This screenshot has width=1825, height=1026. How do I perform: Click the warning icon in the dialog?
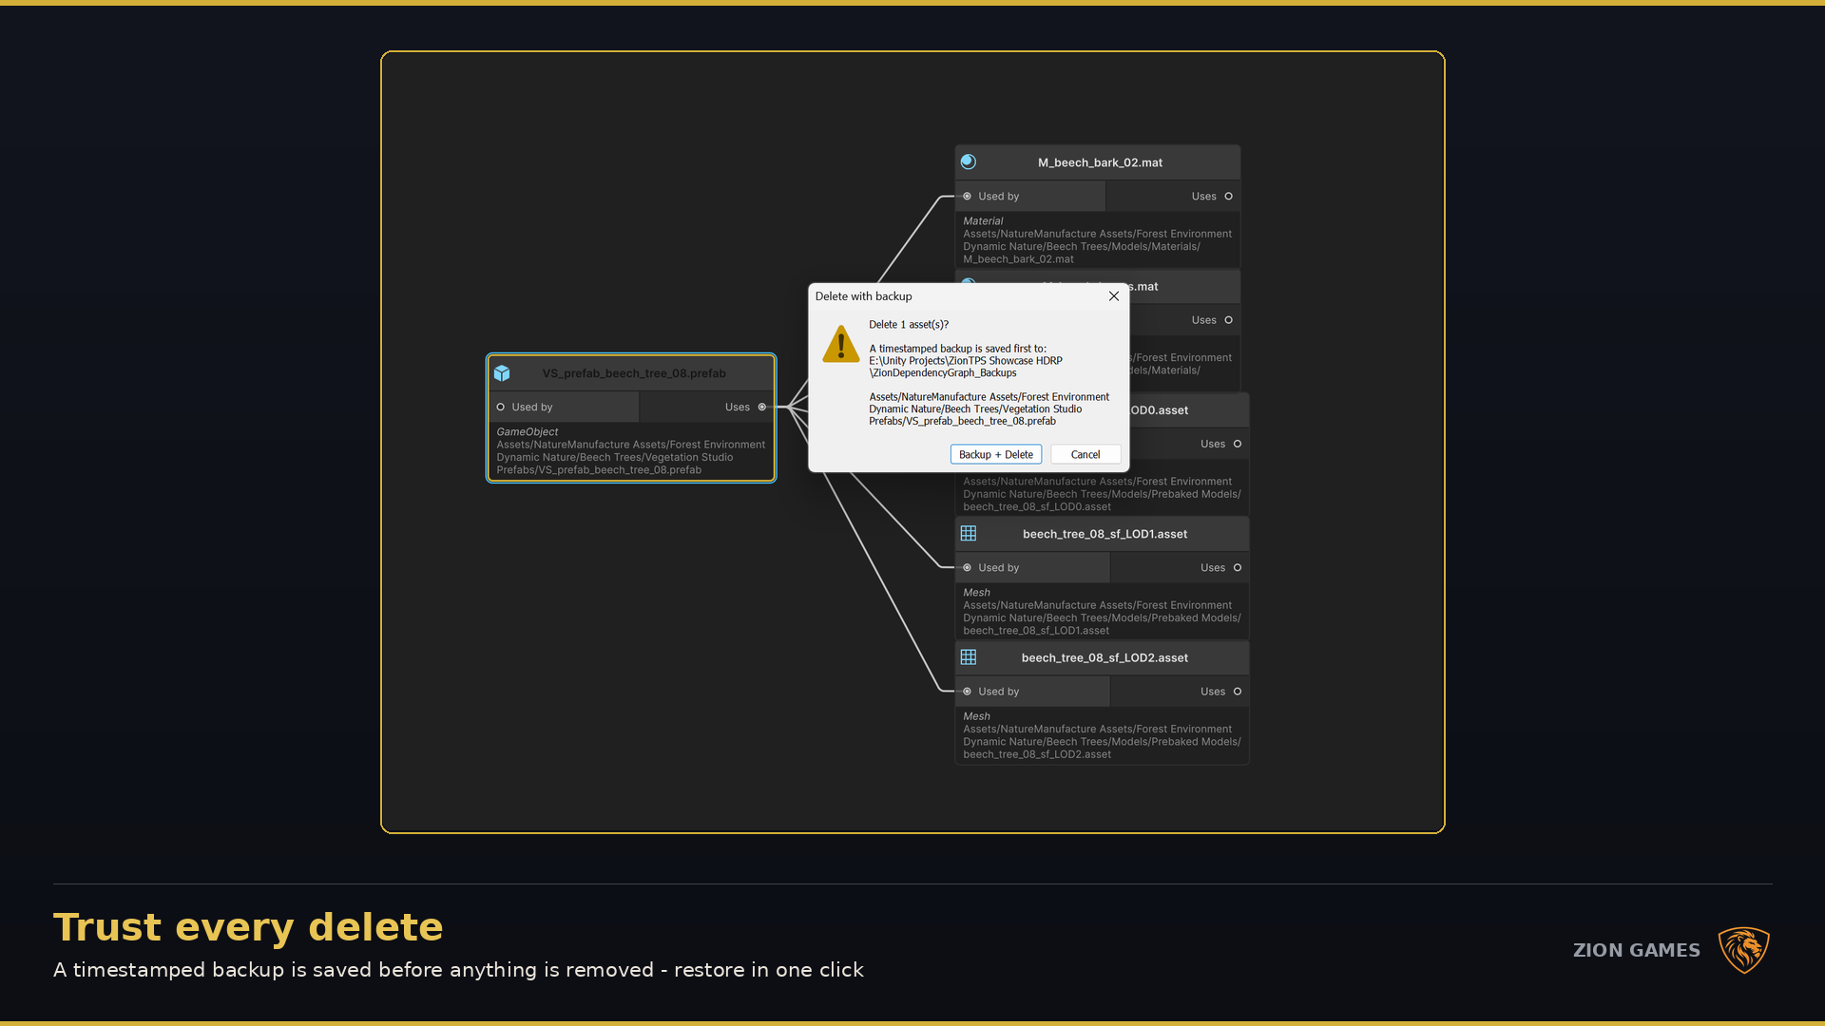pyautogui.click(x=840, y=344)
